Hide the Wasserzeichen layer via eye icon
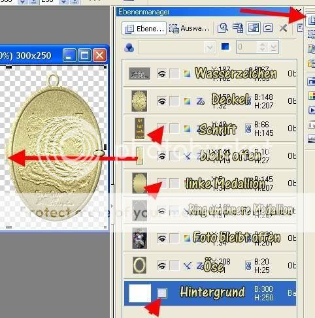This screenshot has width=315, height=318. pos(161,74)
